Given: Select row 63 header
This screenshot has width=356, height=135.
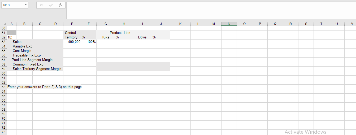Looking at the screenshot, I should (3, 87).
